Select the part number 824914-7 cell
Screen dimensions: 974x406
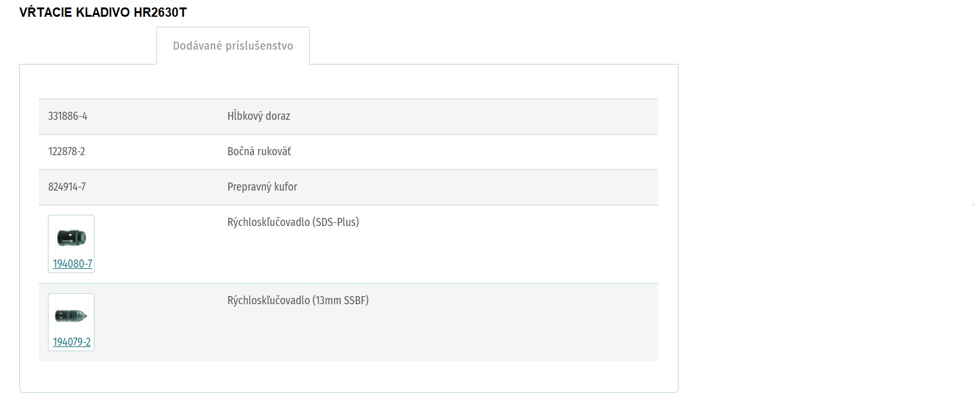(x=67, y=187)
